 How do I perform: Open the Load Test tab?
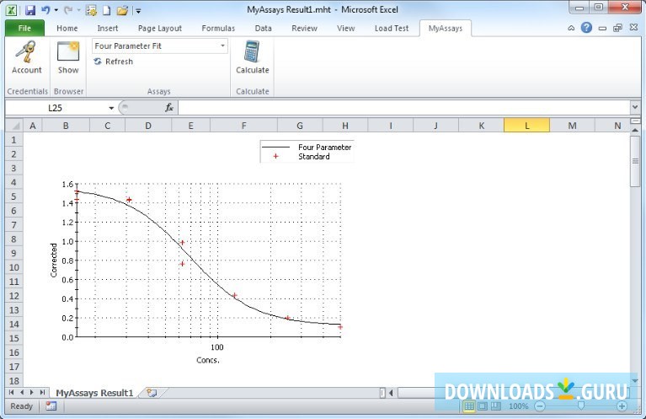tap(392, 29)
